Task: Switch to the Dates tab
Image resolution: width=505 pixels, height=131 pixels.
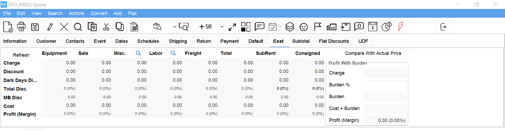Action: pos(122,41)
